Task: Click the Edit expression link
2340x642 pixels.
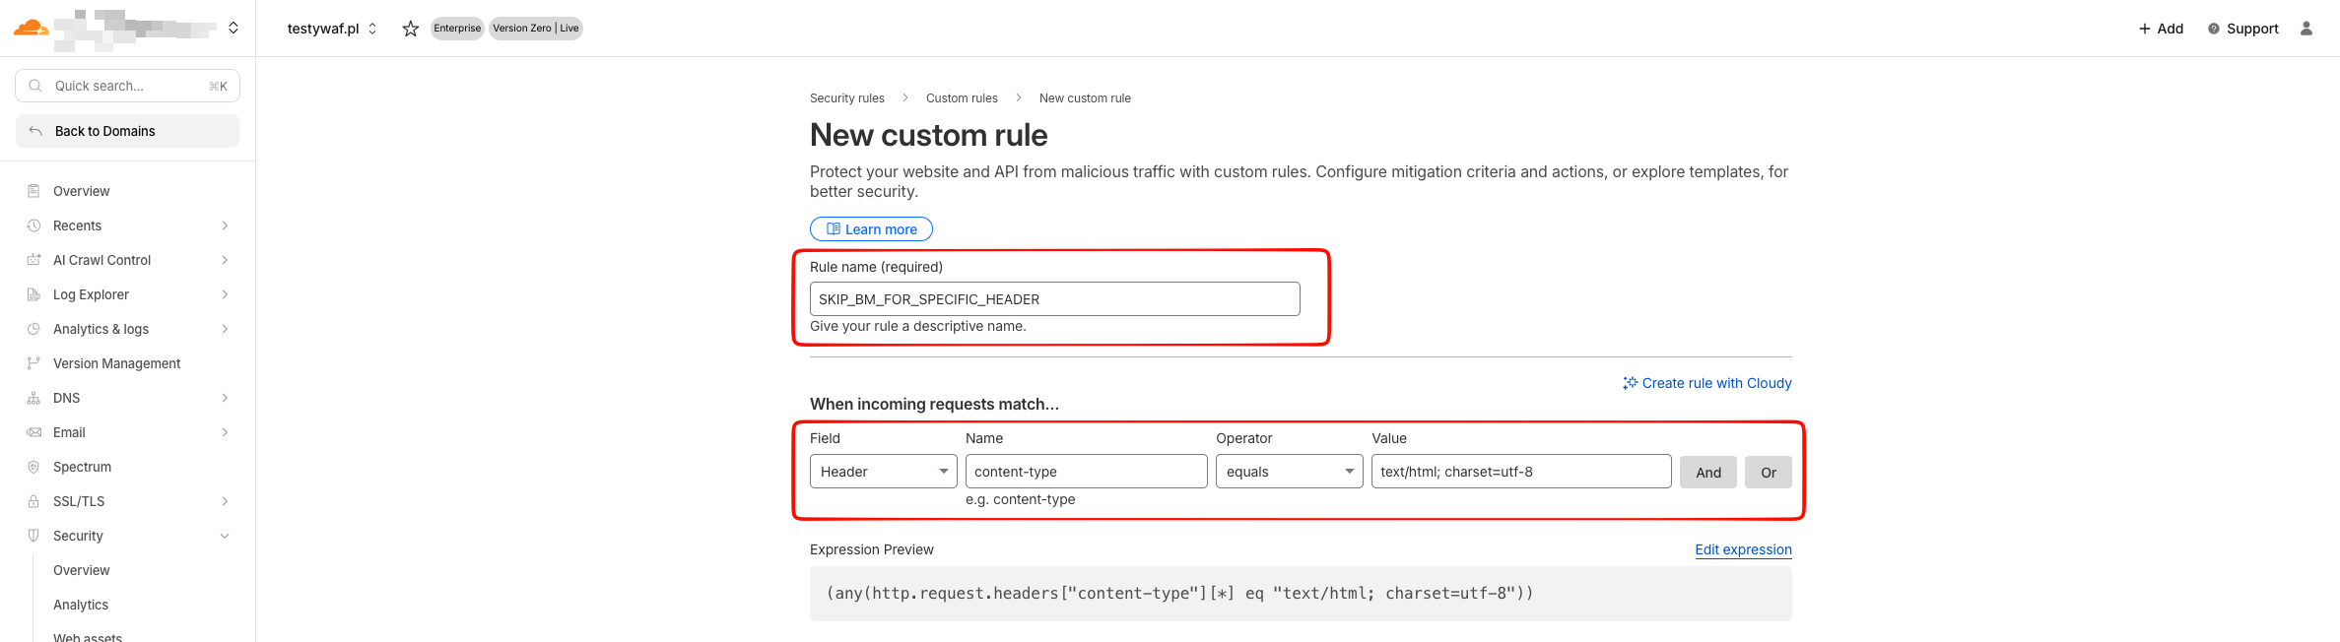Action: point(1743,549)
